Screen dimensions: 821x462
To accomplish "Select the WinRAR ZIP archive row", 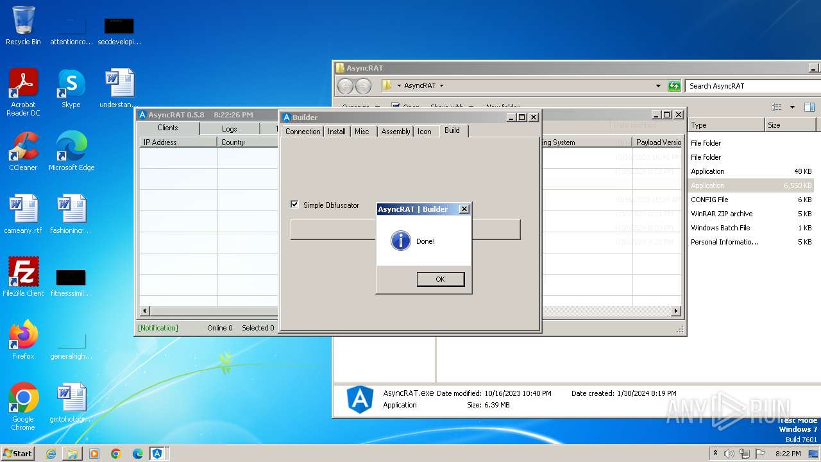I will point(752,214).
